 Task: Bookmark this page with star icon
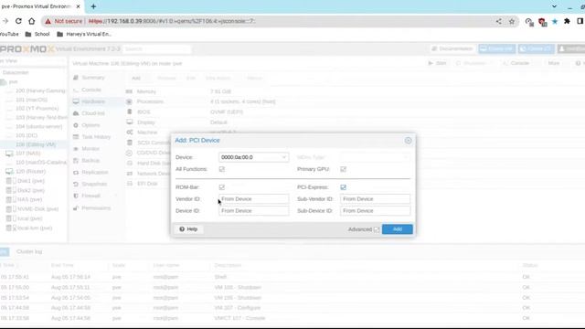click(x=512, y=21)
